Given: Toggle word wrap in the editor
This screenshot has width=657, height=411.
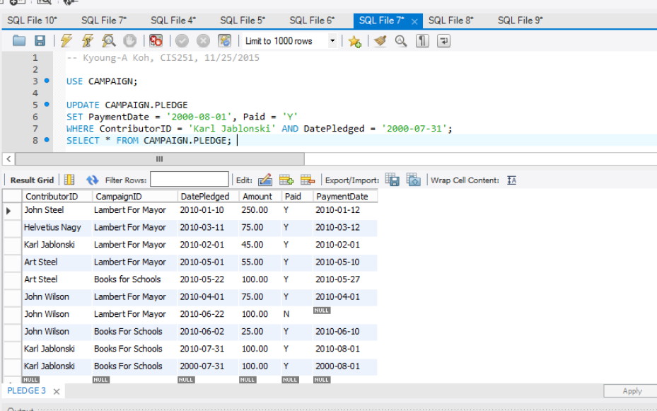Looking at the screenshot, I should pos(443,41).
